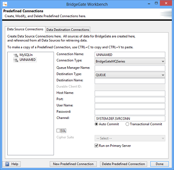Click the Help question mark icon

[x=7, y=164]
